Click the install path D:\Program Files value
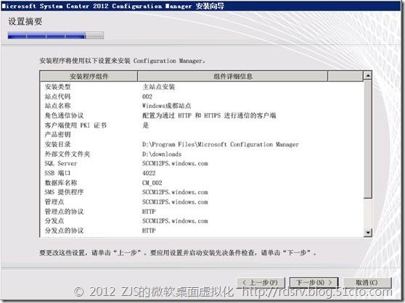This screenshot has height=303, width=405. click(221, 144)
